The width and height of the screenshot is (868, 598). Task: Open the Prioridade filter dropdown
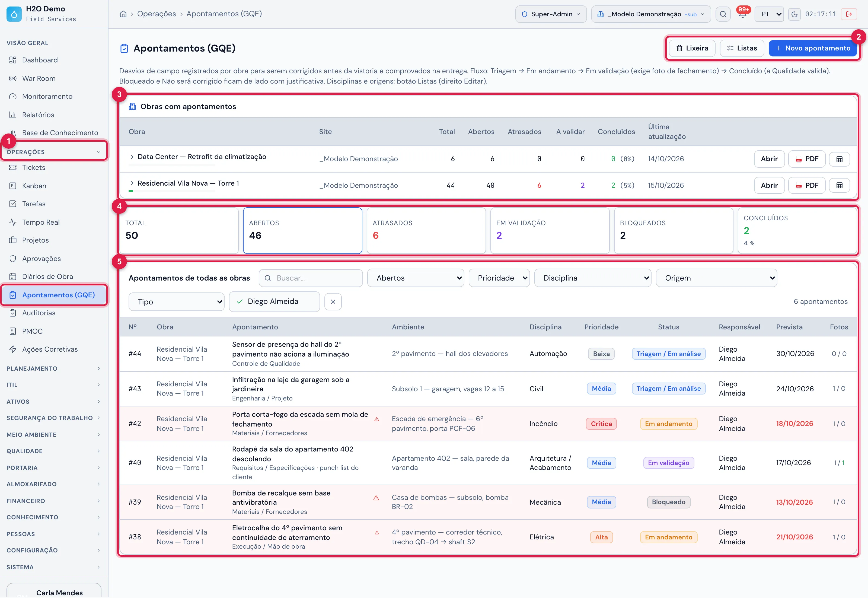[499, 278]
